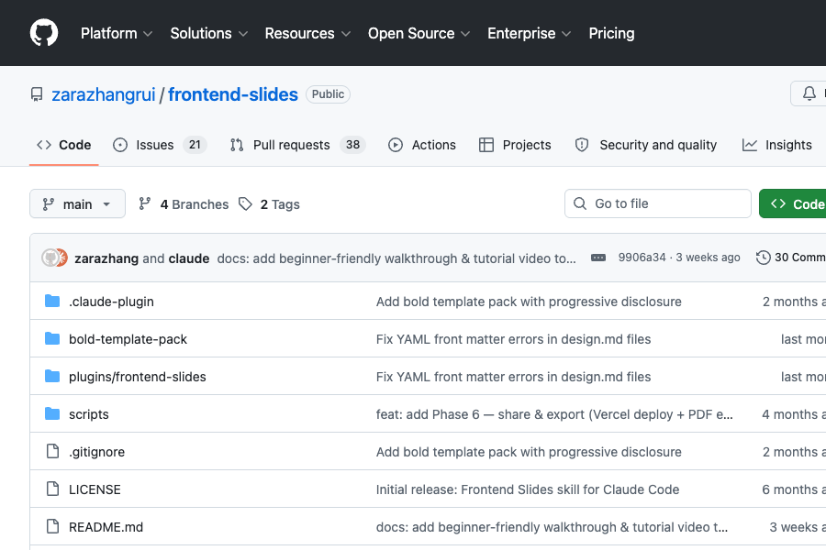Click the notifications bell button
826x550 pixels.
tap(809, 93)
